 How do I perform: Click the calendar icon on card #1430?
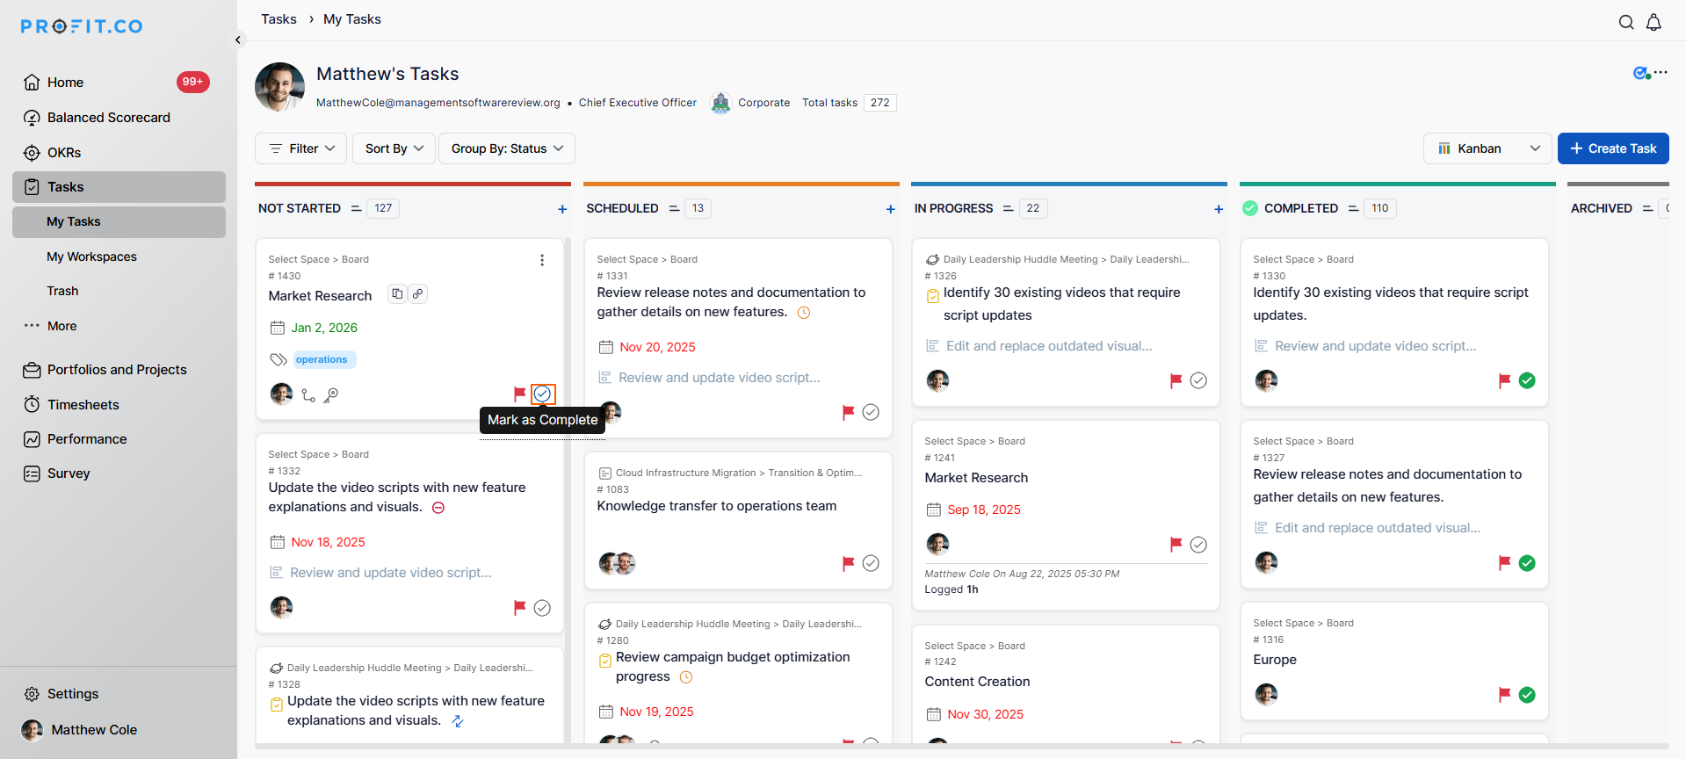277,328
